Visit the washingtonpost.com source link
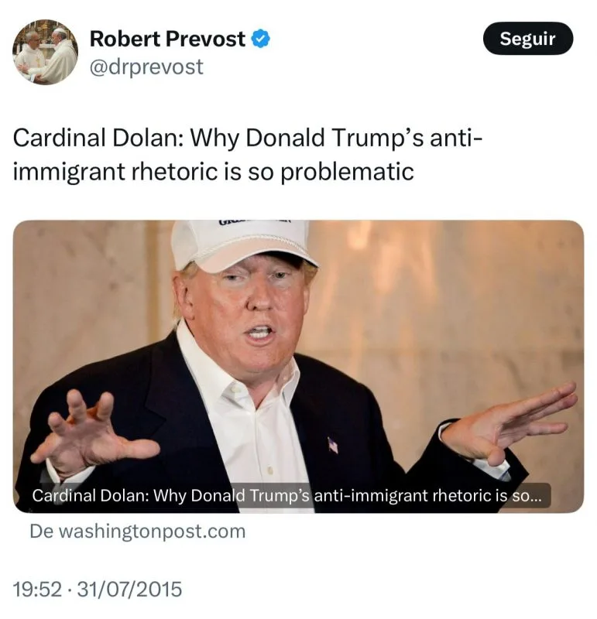This screenshot has height=619, width=597. [x=138, y=531]
